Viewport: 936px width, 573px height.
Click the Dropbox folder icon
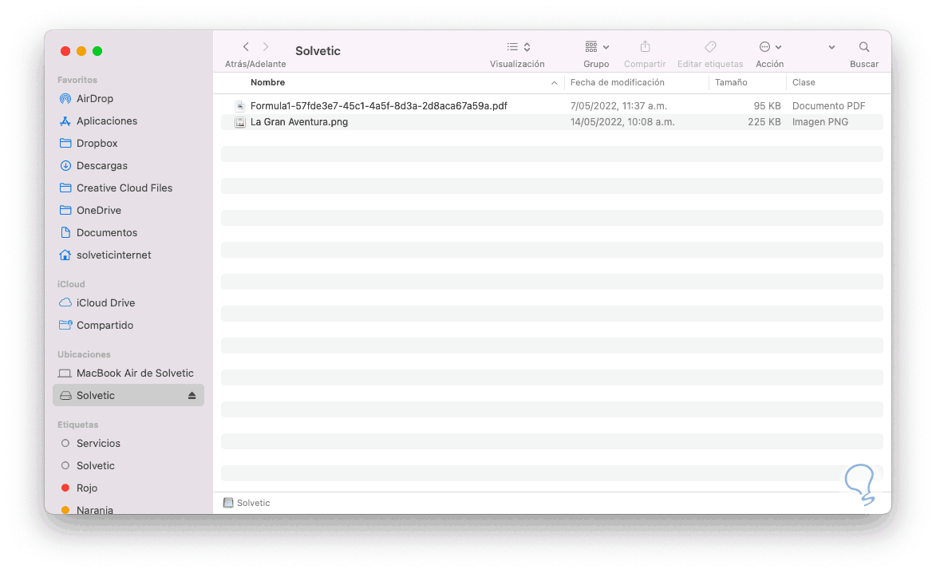[x=65, y=144]
